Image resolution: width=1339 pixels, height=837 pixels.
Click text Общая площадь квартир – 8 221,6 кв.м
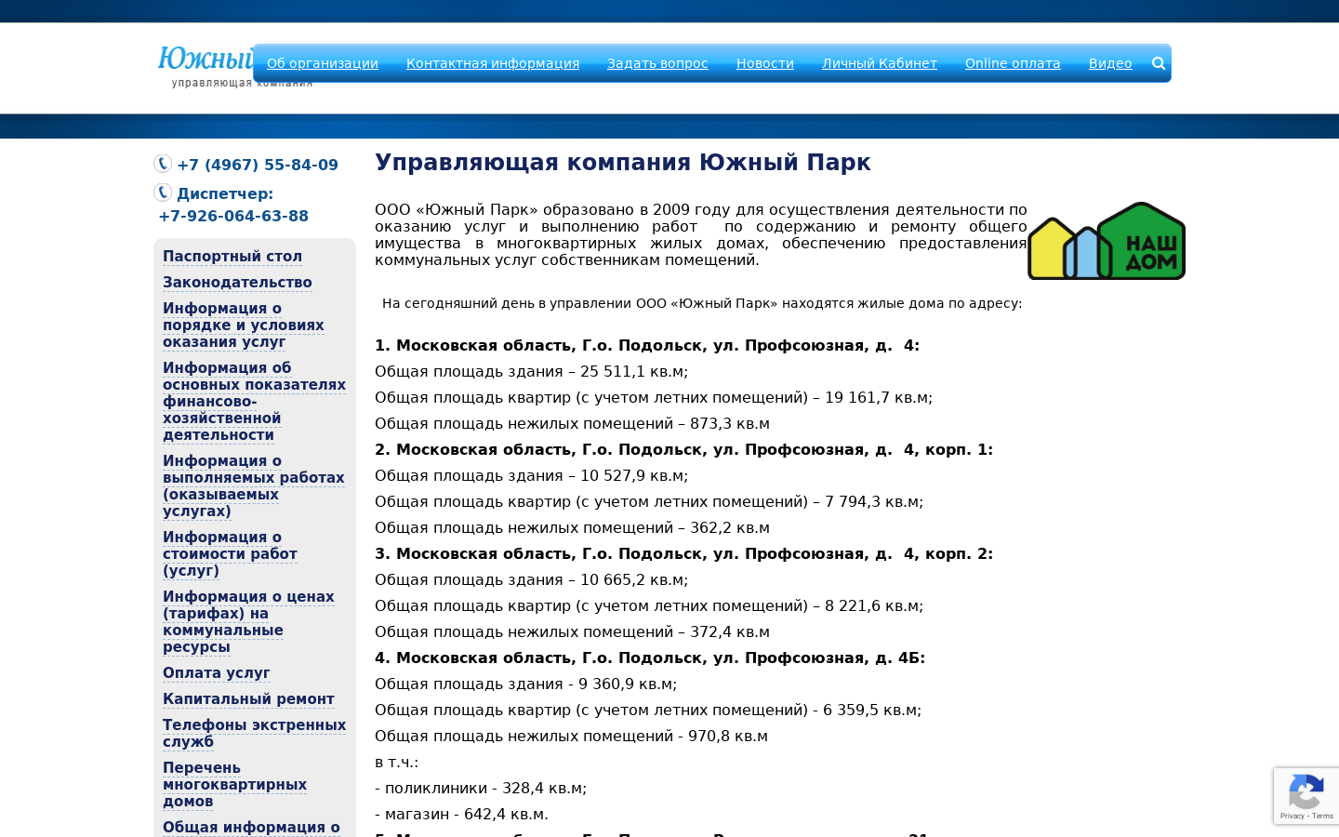click(x=649, y=606)
